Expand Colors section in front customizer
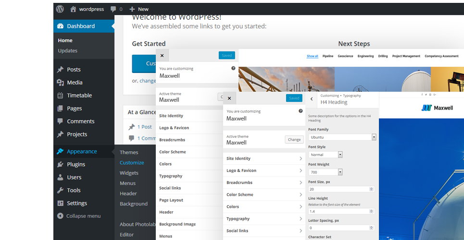Screen dimensions: 464x240 coord(264,206)
